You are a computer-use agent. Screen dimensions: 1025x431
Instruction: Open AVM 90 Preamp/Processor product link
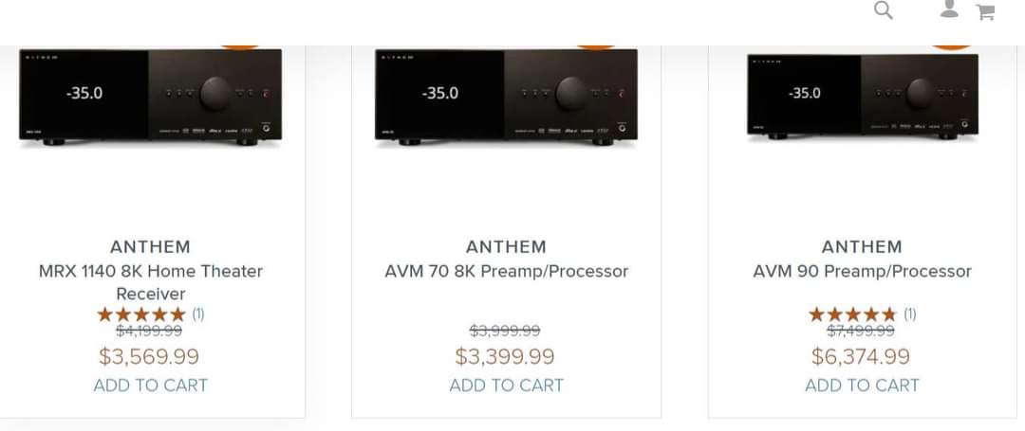[862, 271]
